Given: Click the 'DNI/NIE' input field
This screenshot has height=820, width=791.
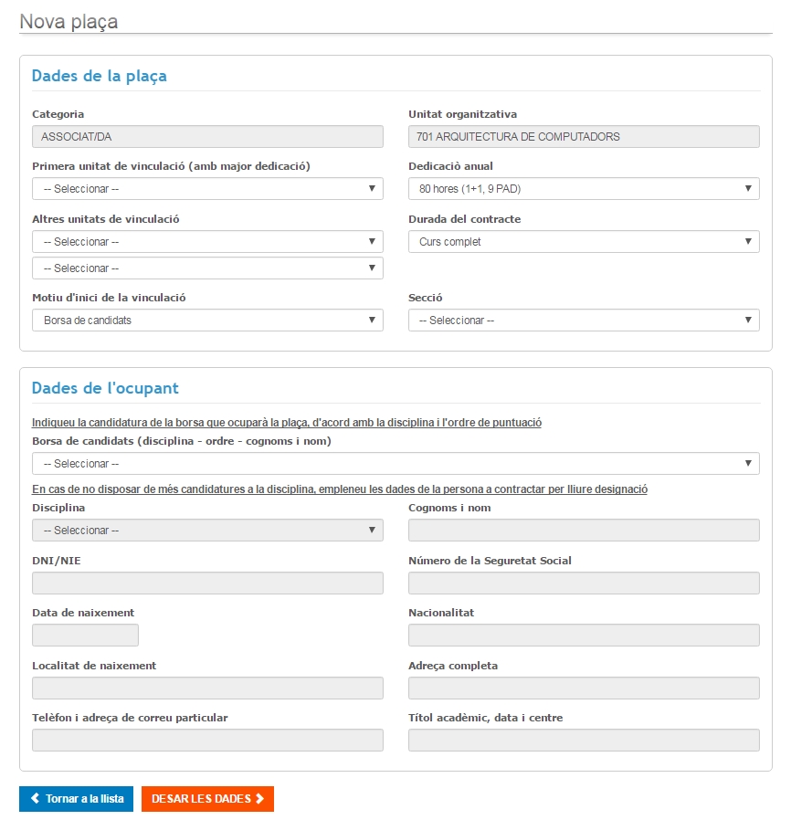Looking at the screenshot, I should tap(207, 583).
